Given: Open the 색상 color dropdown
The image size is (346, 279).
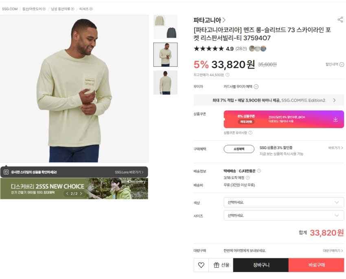Looking at the screenshot, I should pos(283,202).
